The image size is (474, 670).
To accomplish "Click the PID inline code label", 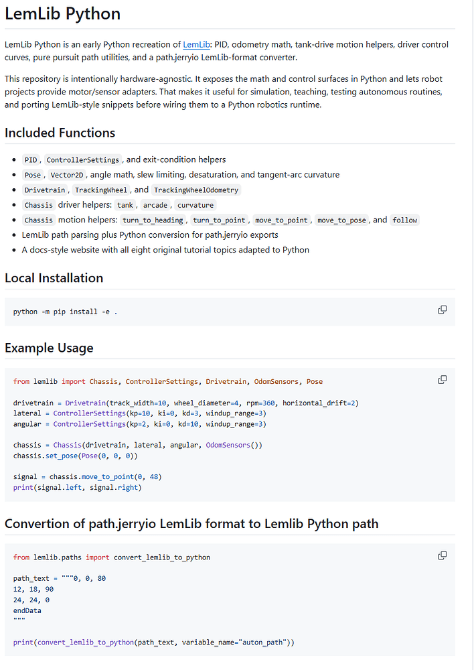I will pos(31,160).
